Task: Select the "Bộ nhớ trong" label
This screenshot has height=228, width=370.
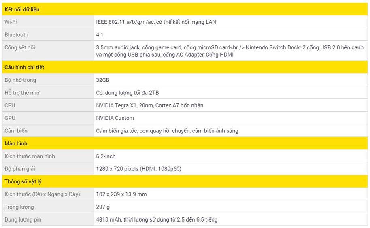Action: click(20, 80)
